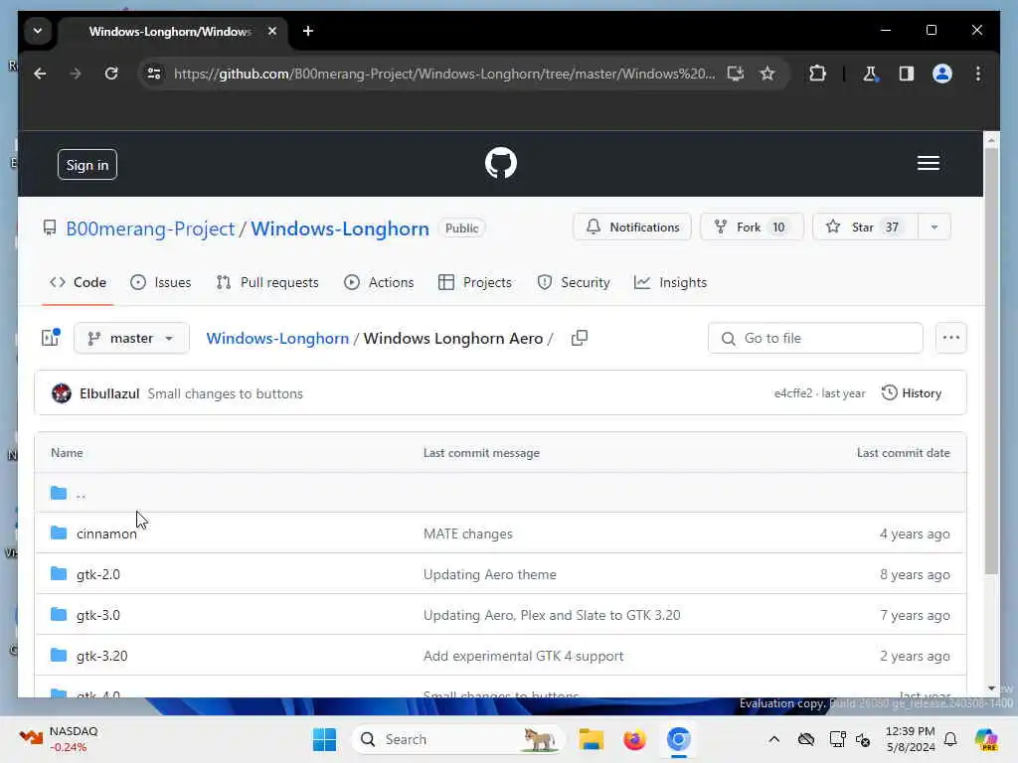Open commit e4cffe2 hash link

coord(792,393)
